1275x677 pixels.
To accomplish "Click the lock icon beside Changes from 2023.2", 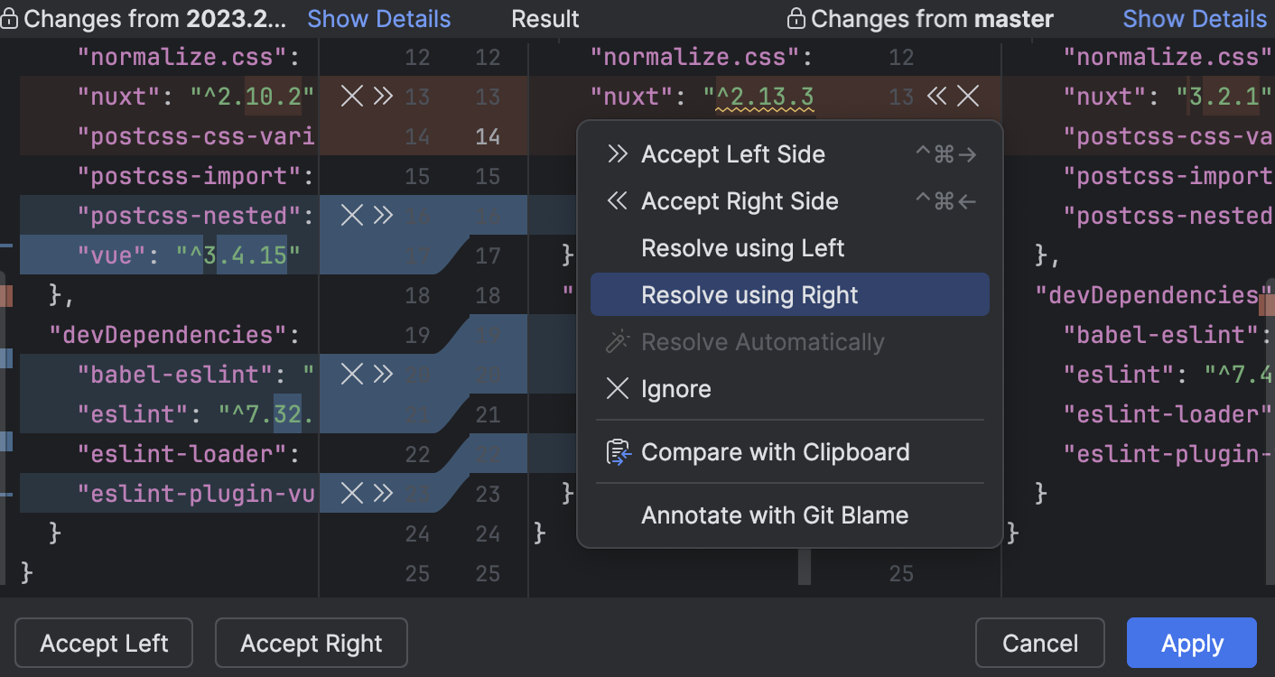I will 9,18.
